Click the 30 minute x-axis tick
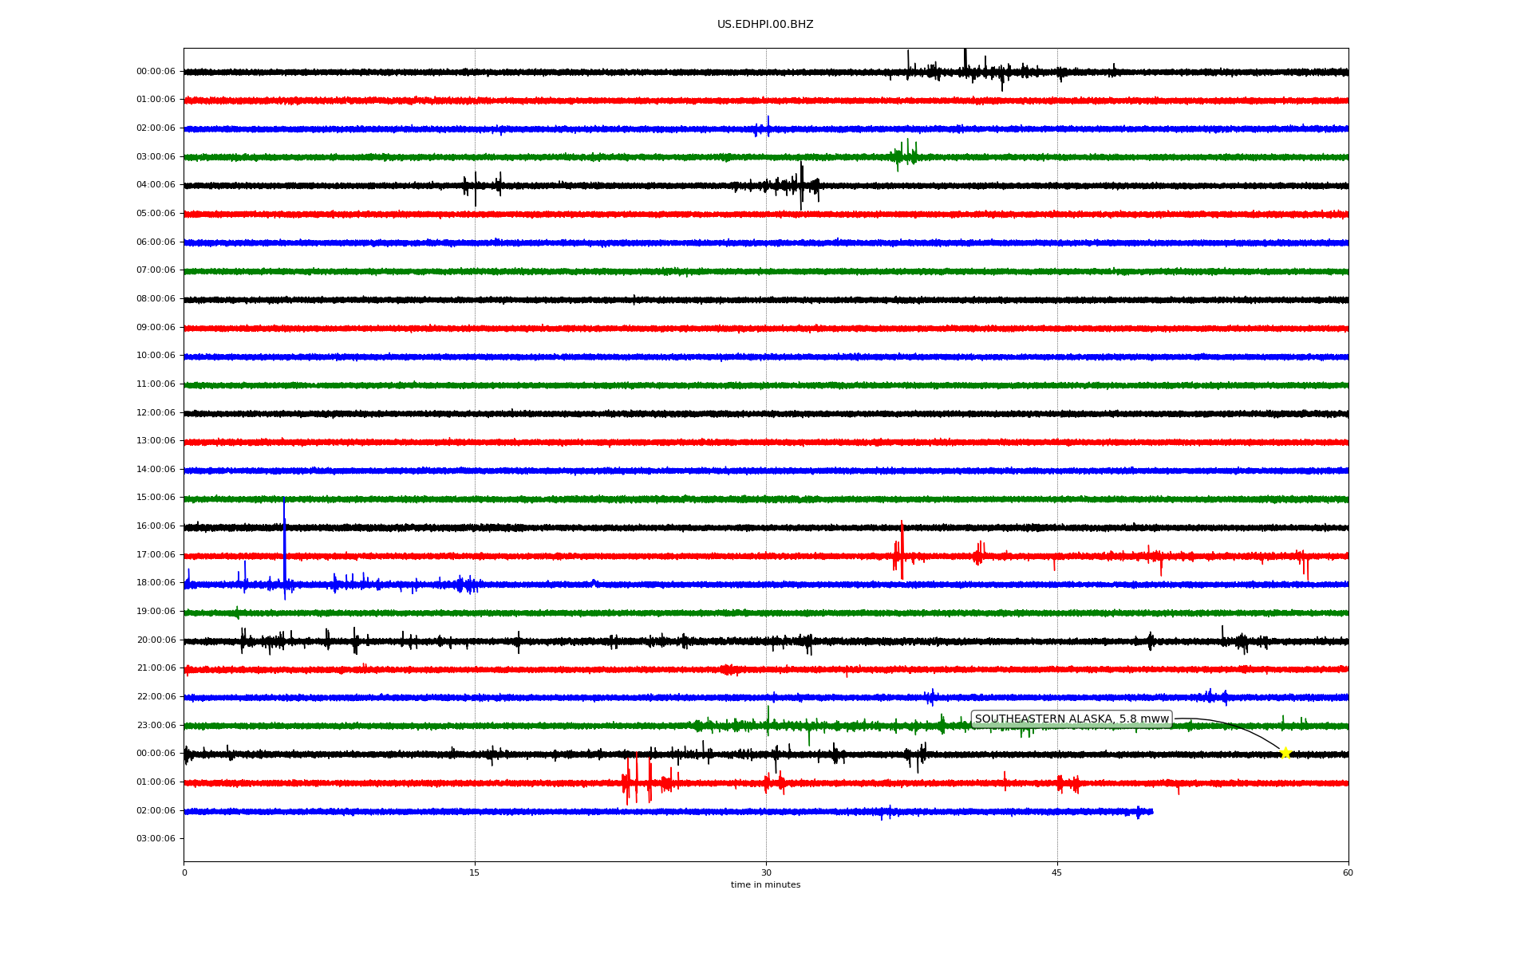Image resolution: width=1532 pixels, height=957 pixels. [x=766, y=872]
